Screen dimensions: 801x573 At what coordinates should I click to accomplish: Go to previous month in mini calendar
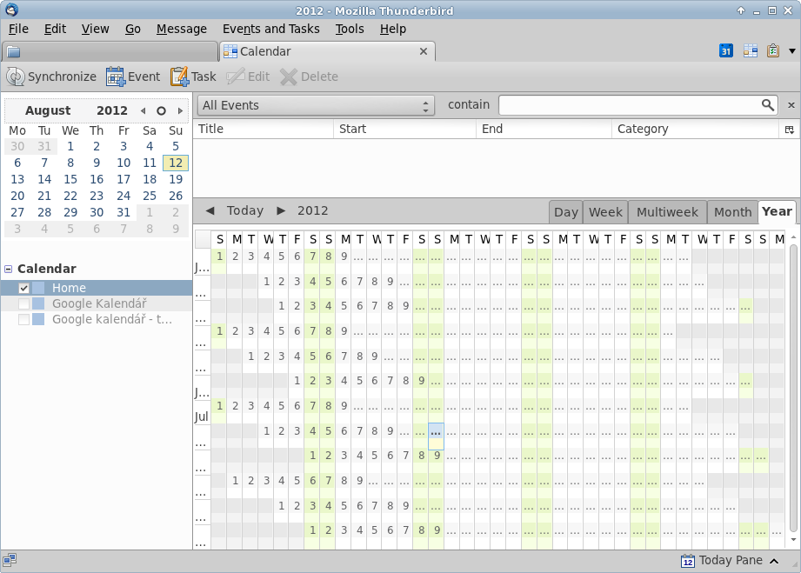tap(144, 110)
